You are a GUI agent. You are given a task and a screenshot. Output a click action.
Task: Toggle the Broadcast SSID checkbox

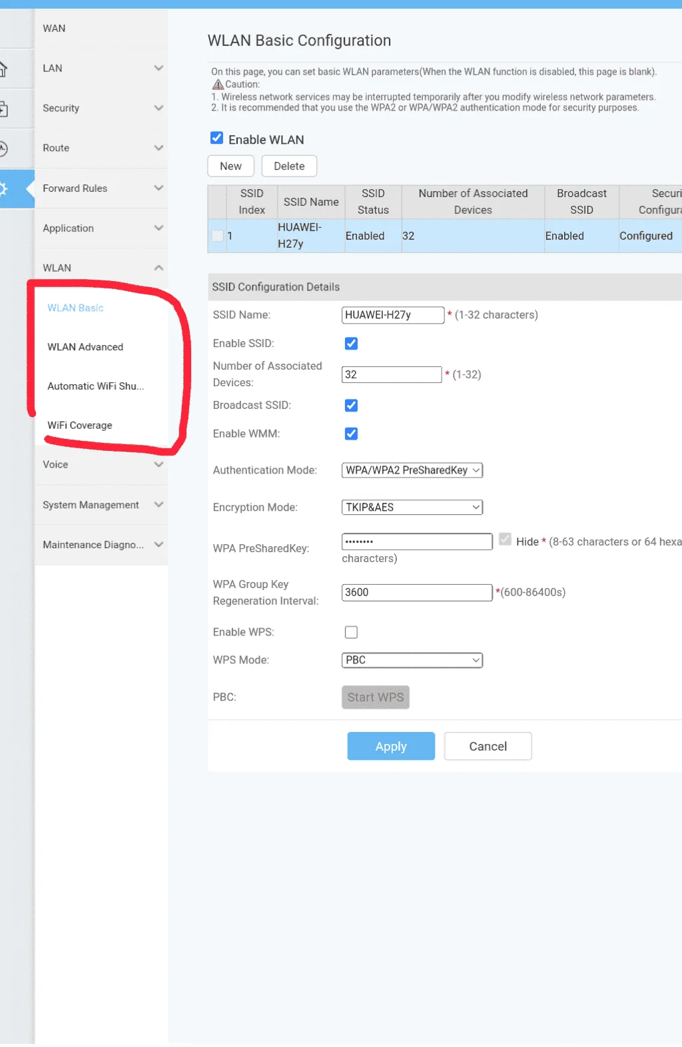351,406
